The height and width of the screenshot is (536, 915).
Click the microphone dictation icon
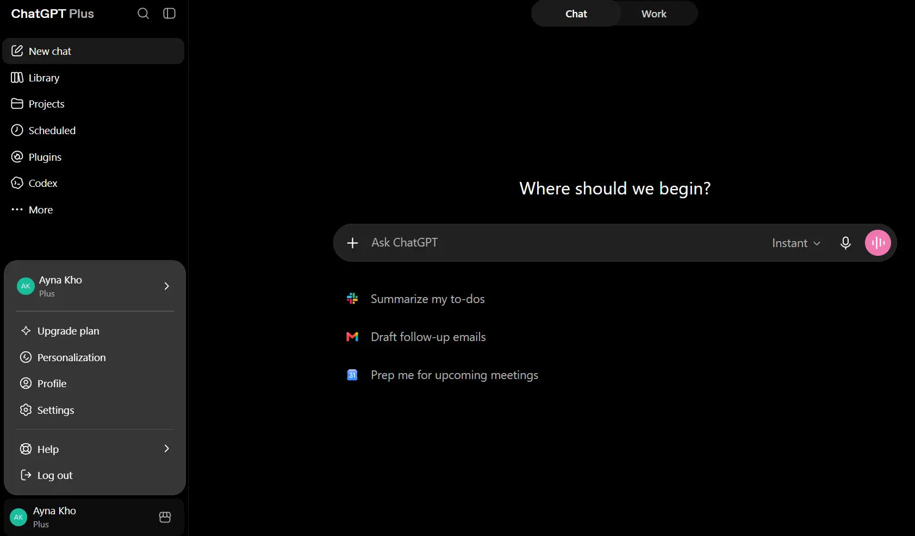(x=845, y=243)
